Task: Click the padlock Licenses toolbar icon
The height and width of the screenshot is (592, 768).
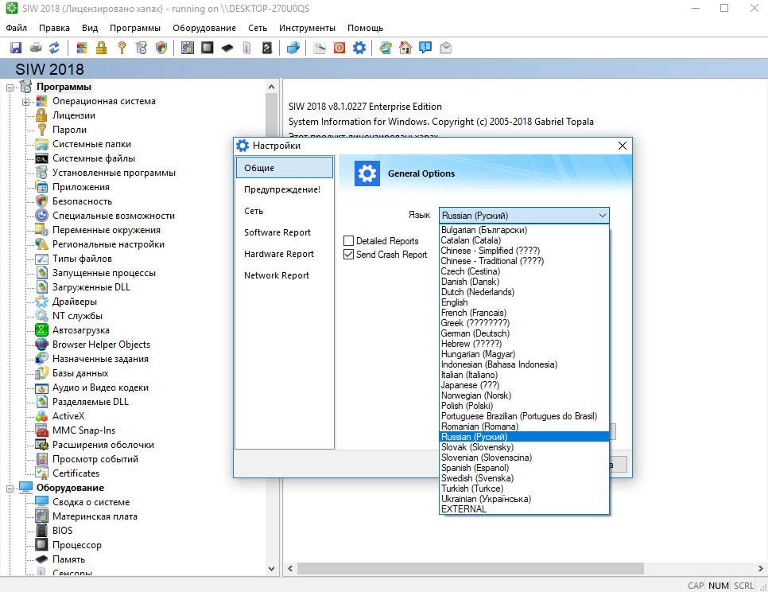Action: [x=102, y=48]
